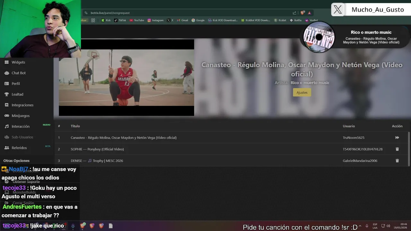The image size is (411, 231).
Task: Open the Chat Bot sidebar section
Action: pyautogui.click(x=19, y=73)
